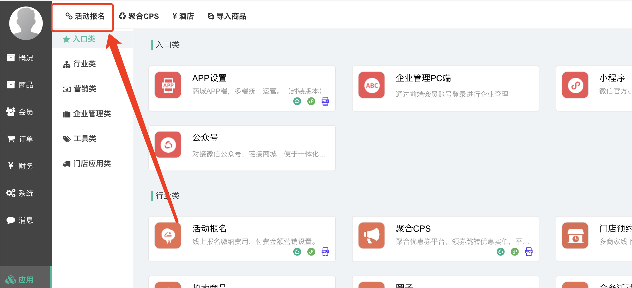This screenshot has width=632, height=288.
Task: Open the 公众号 card title
Action: pos(205,138)
